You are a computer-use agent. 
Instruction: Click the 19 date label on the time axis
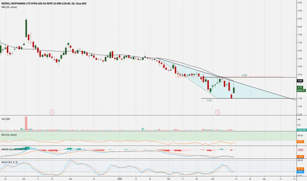(52, 179)
